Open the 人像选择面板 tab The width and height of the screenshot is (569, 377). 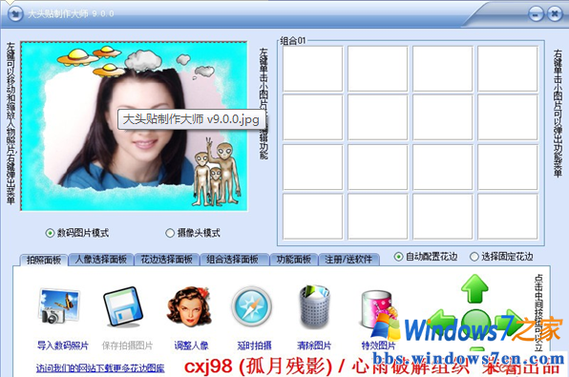(101, 260)
